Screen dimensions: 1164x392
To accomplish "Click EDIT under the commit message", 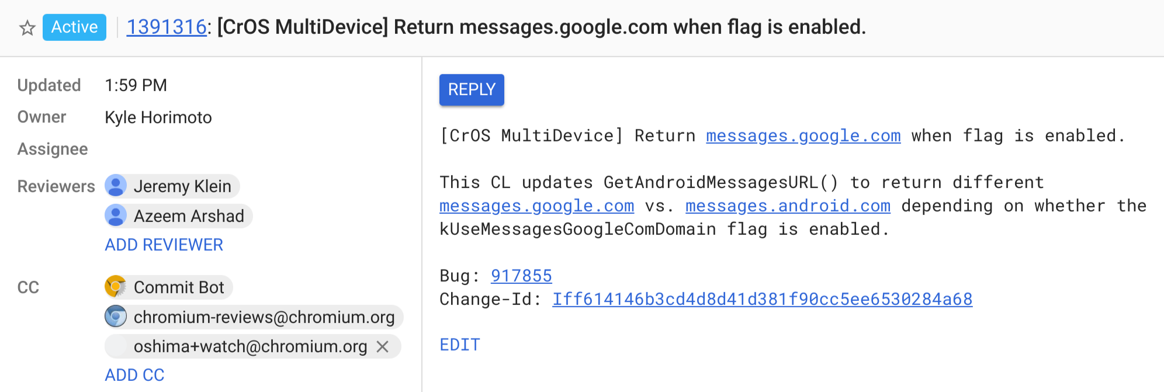I will (460, 345).
